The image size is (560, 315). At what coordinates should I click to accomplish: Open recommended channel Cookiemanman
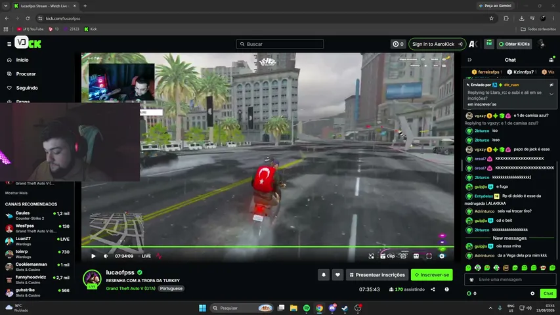coord(37,267)
